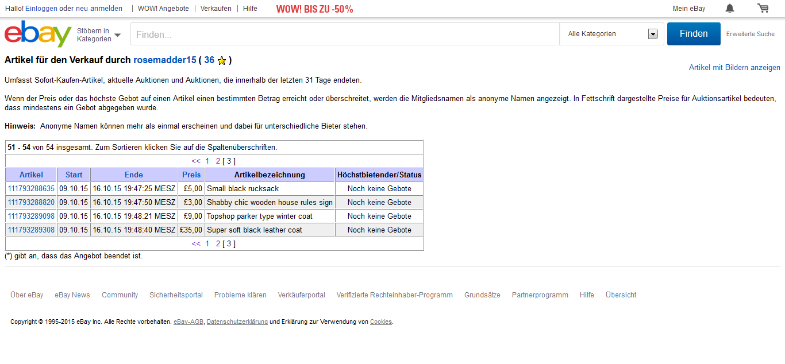Open the shopping cart icon

[763, 8]
